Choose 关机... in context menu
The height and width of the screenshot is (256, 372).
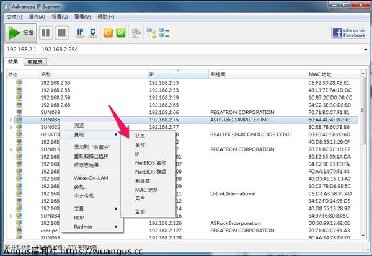pos(91,187)
